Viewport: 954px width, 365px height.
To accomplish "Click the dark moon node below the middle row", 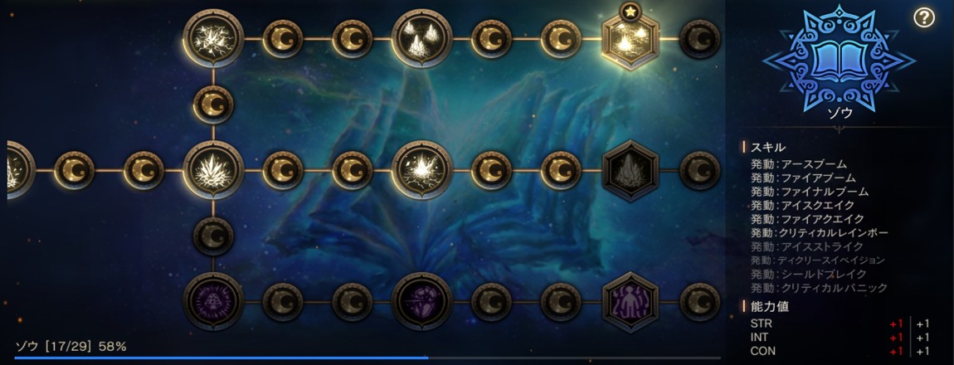I will tap(213, 236).
